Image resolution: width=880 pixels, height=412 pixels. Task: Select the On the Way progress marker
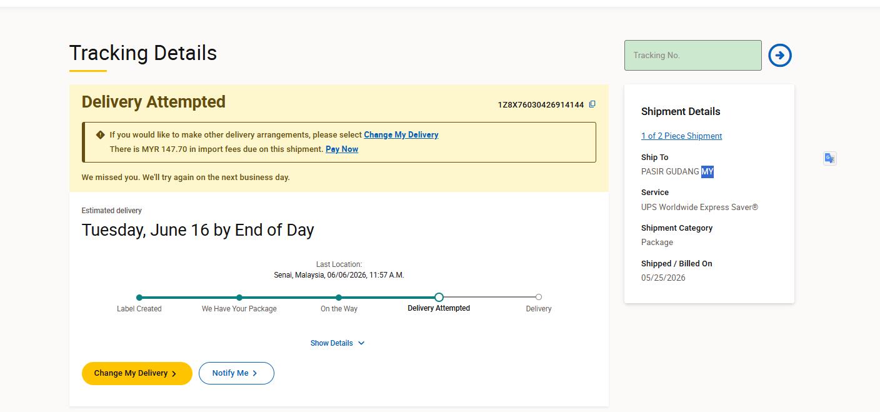click(x=339, y=298)
